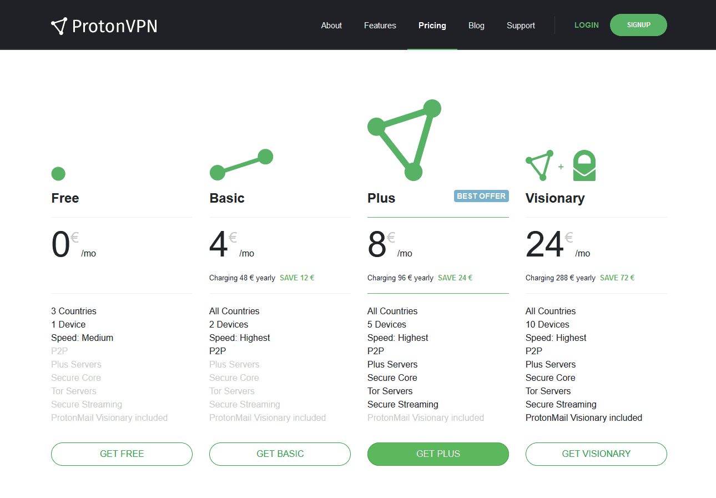Click 'Secure Core' in Visionary plan

click(550, 378)
